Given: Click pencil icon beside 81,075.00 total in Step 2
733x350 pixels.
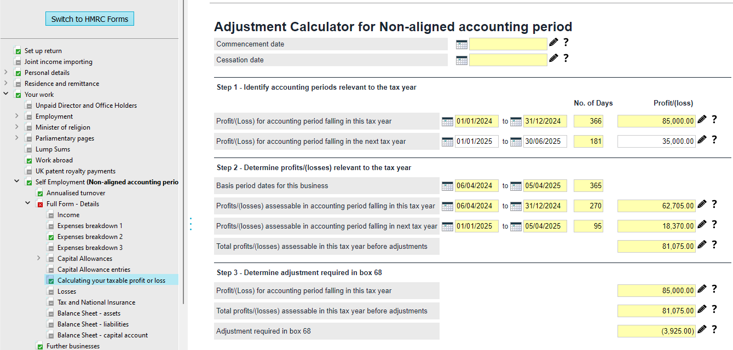Looking at the screenshot, I should coord(702,244).
